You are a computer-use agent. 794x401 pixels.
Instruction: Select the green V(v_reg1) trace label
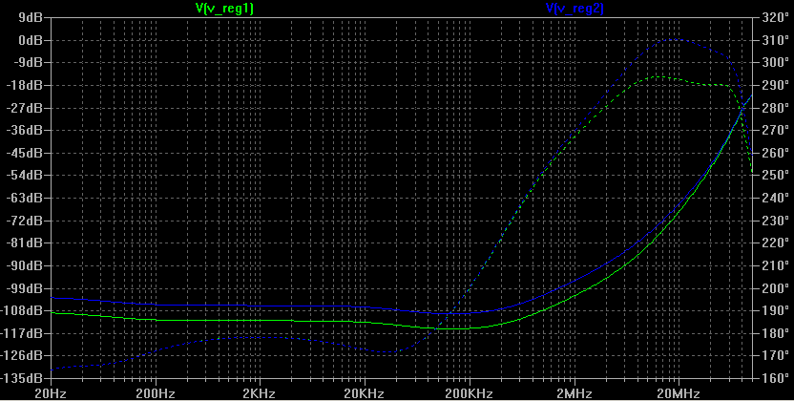tap(224, 8)
